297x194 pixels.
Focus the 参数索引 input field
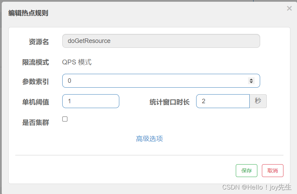click(x=161, y=81)
